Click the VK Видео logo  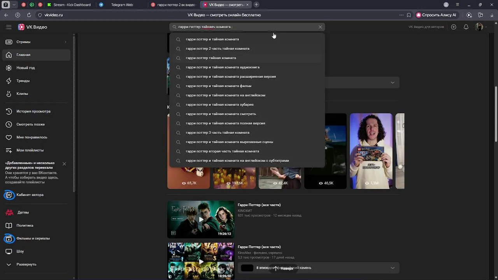33,27
